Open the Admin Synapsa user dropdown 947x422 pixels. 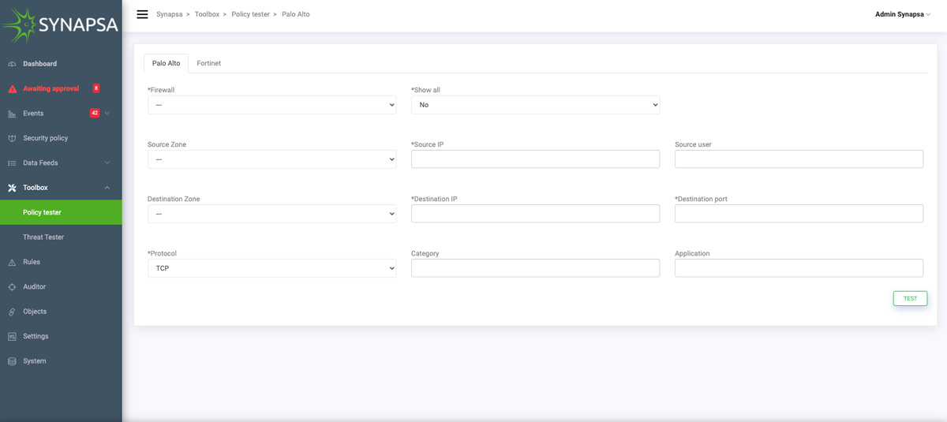(903, 14)
